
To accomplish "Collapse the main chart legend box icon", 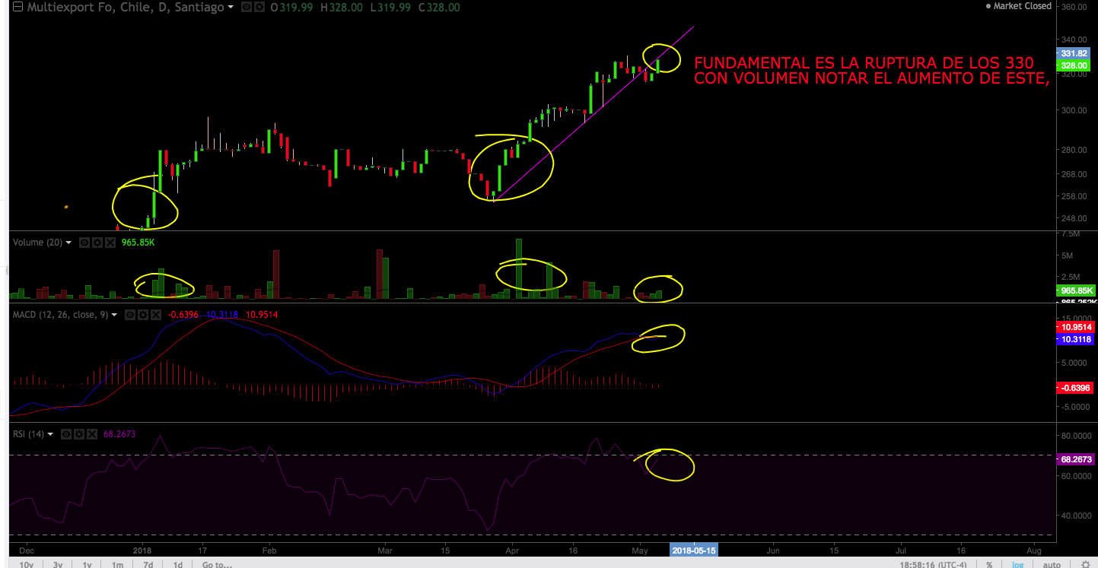I will [x=17, y=7].
